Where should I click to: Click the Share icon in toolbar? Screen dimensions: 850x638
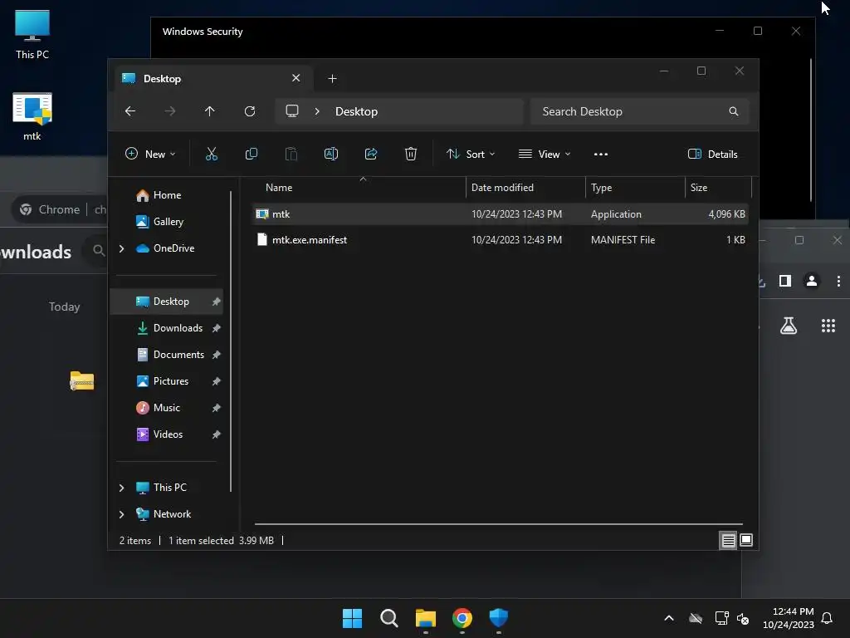371,154
